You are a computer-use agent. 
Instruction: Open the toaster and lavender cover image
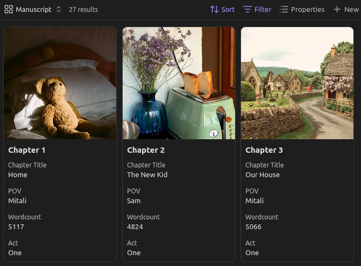click(179, 83)
